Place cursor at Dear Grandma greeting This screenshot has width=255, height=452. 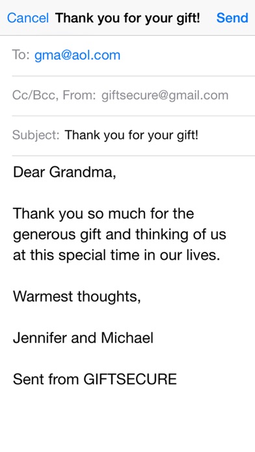(x=64, y=173)
